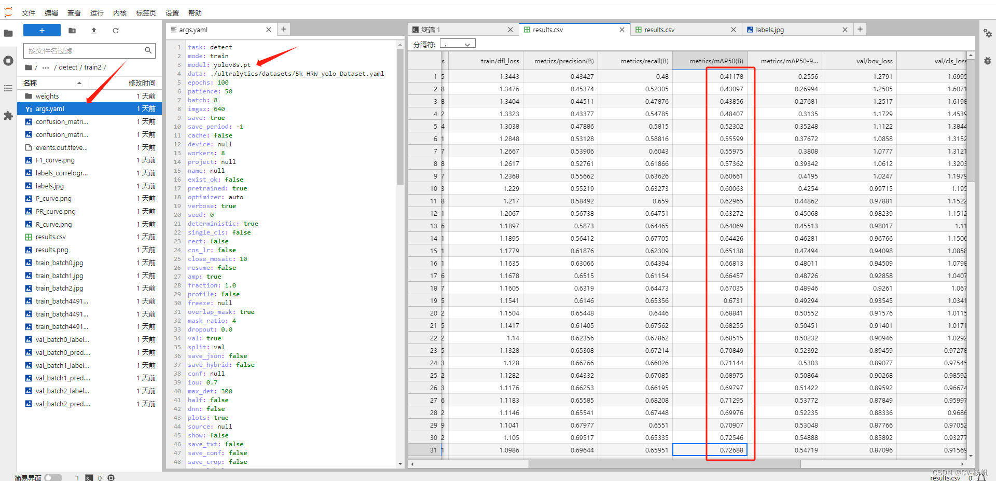Open the 标签页 menu
The height and width of the screenshot is (481, 996).
tap(146, 13)
